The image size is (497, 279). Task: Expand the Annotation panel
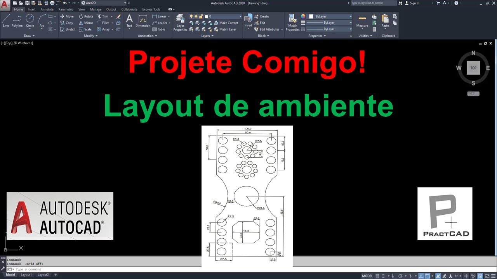[148, 36]
